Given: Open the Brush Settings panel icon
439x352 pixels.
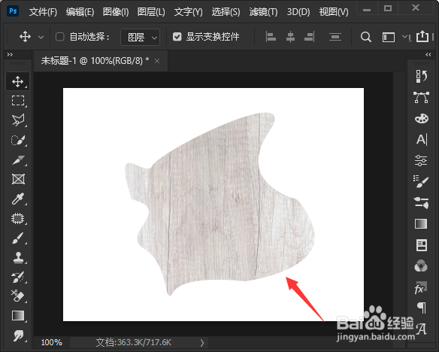Looking at the screenshot, I should coord(421,203).
